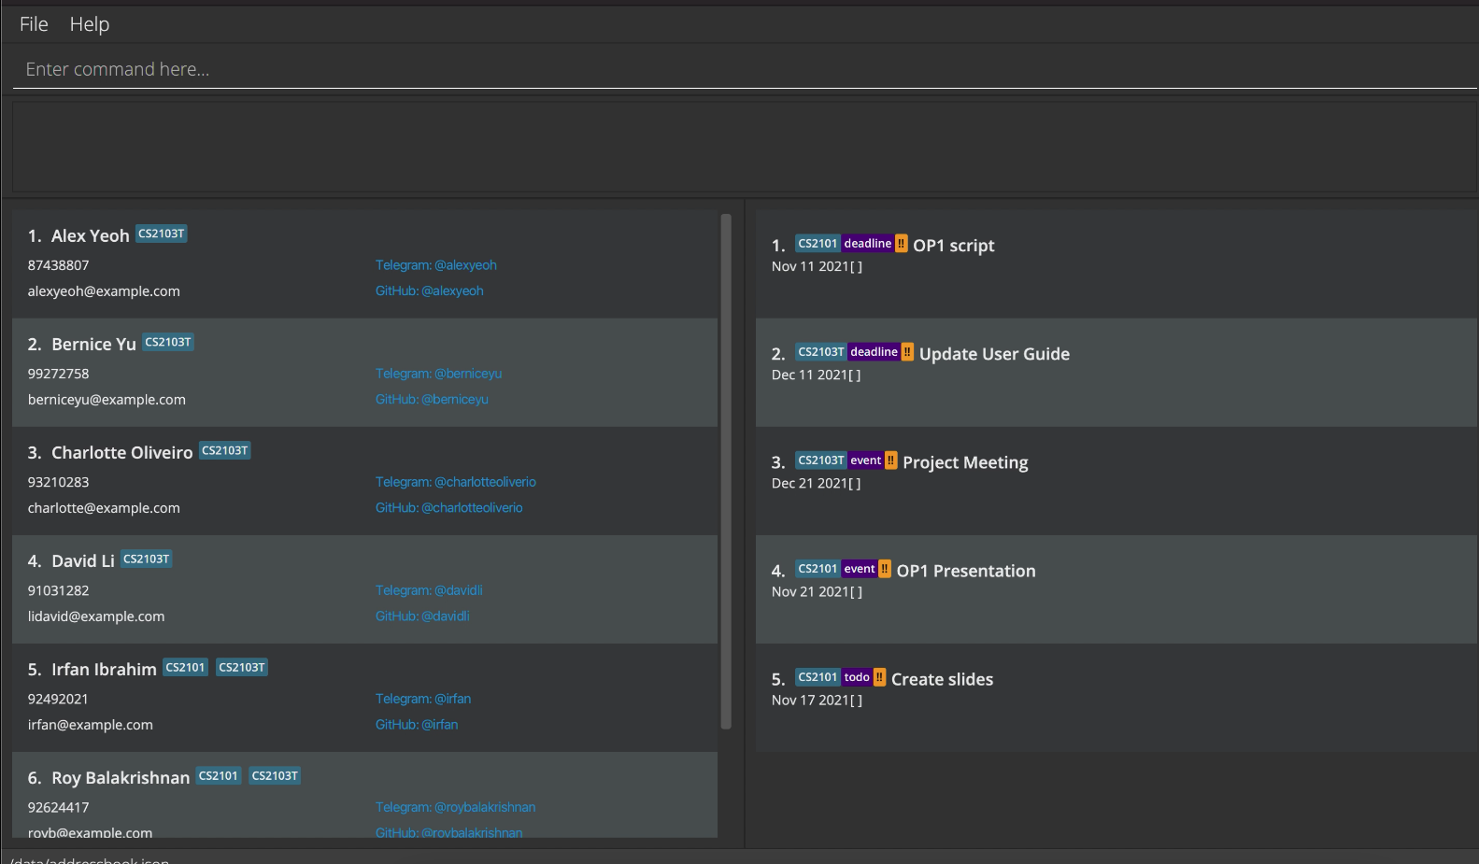Click the Project Meeting task title

[965, 462]
